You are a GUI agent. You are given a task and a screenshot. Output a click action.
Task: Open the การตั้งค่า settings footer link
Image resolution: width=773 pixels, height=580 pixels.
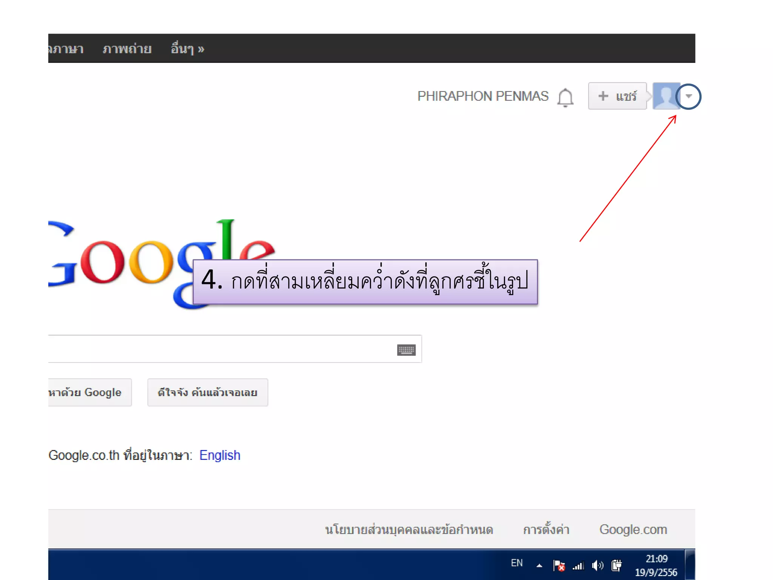(x=546, y=529)
